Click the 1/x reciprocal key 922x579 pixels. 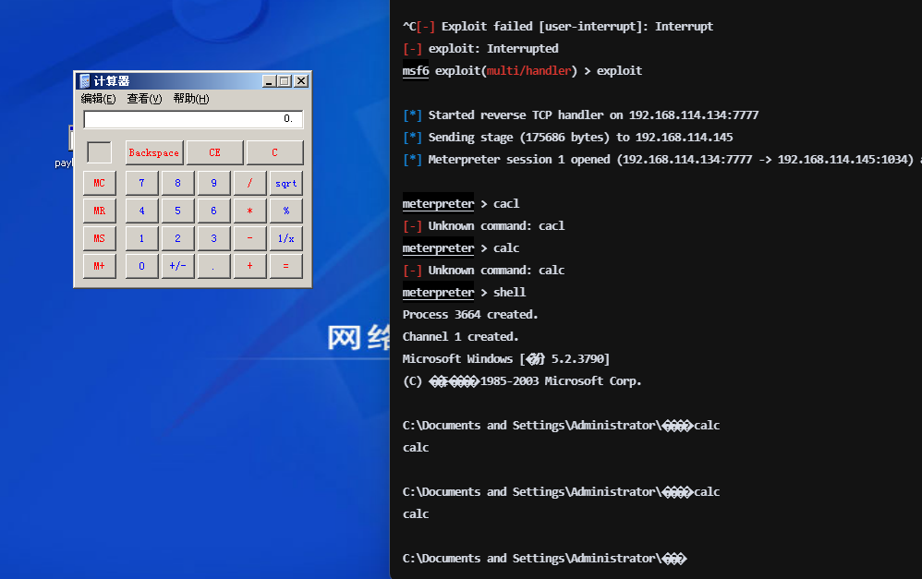(285, 238)
